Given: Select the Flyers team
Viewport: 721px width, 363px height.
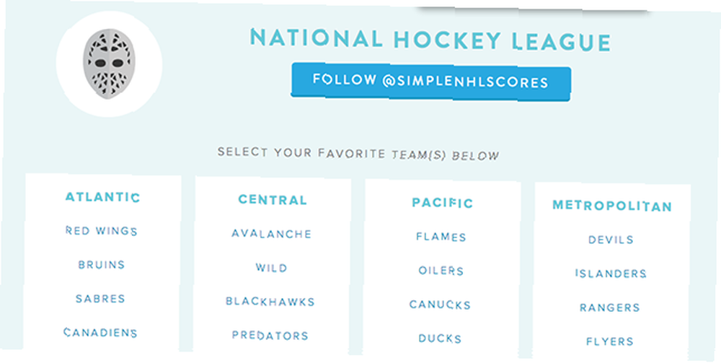Looking at the screenshot, I should pos(609,341).
